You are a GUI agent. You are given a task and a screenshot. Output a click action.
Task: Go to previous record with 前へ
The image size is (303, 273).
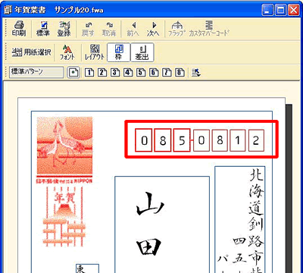click(133, 29)
